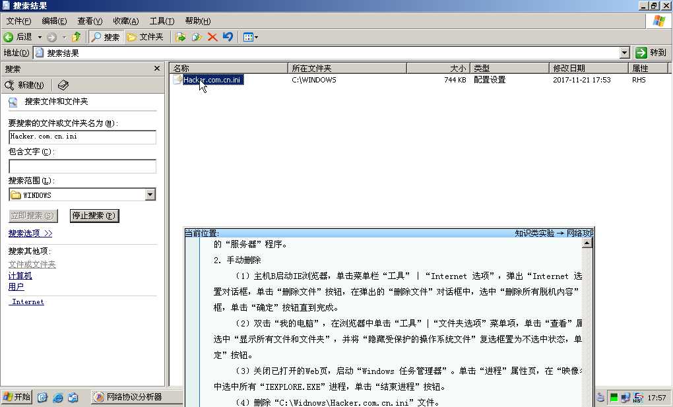Open the 文件(F) menu
The height and width of the screenshot is (407, 673).
pyautogui.click(x=18, y=21)
